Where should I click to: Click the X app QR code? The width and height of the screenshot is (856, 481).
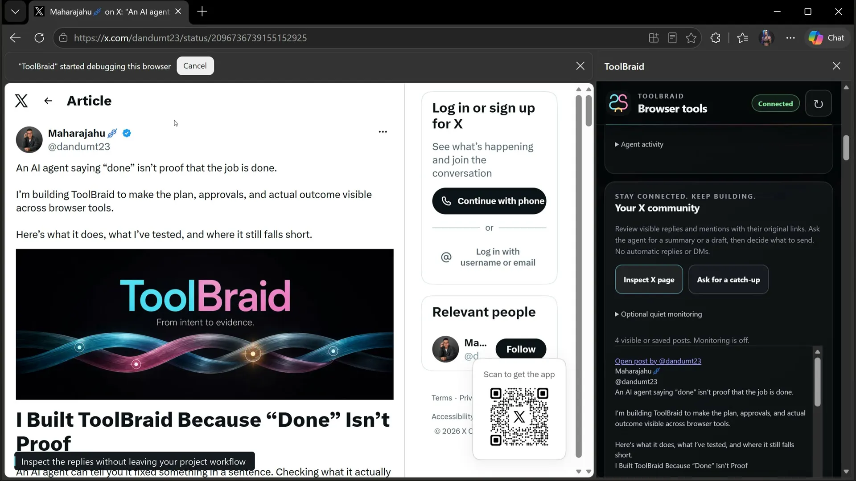(x=519, y=417)
